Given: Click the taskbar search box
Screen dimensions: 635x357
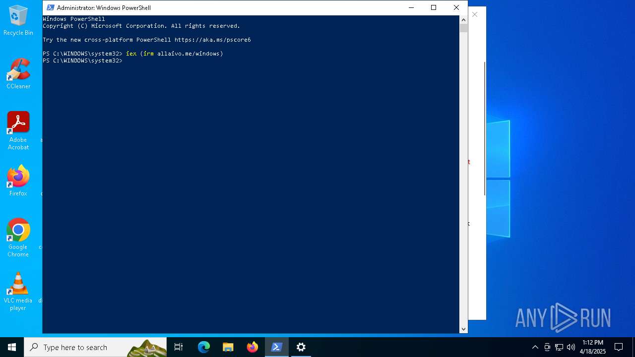Looking at the screenshot, I should coord(95,347).
